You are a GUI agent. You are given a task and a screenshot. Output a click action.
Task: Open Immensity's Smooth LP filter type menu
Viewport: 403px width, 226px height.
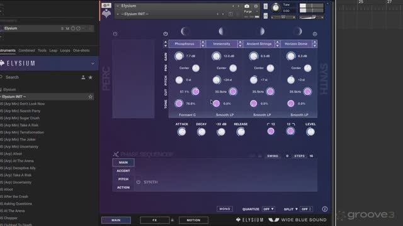pyautogui.click(x=225, y=115)
